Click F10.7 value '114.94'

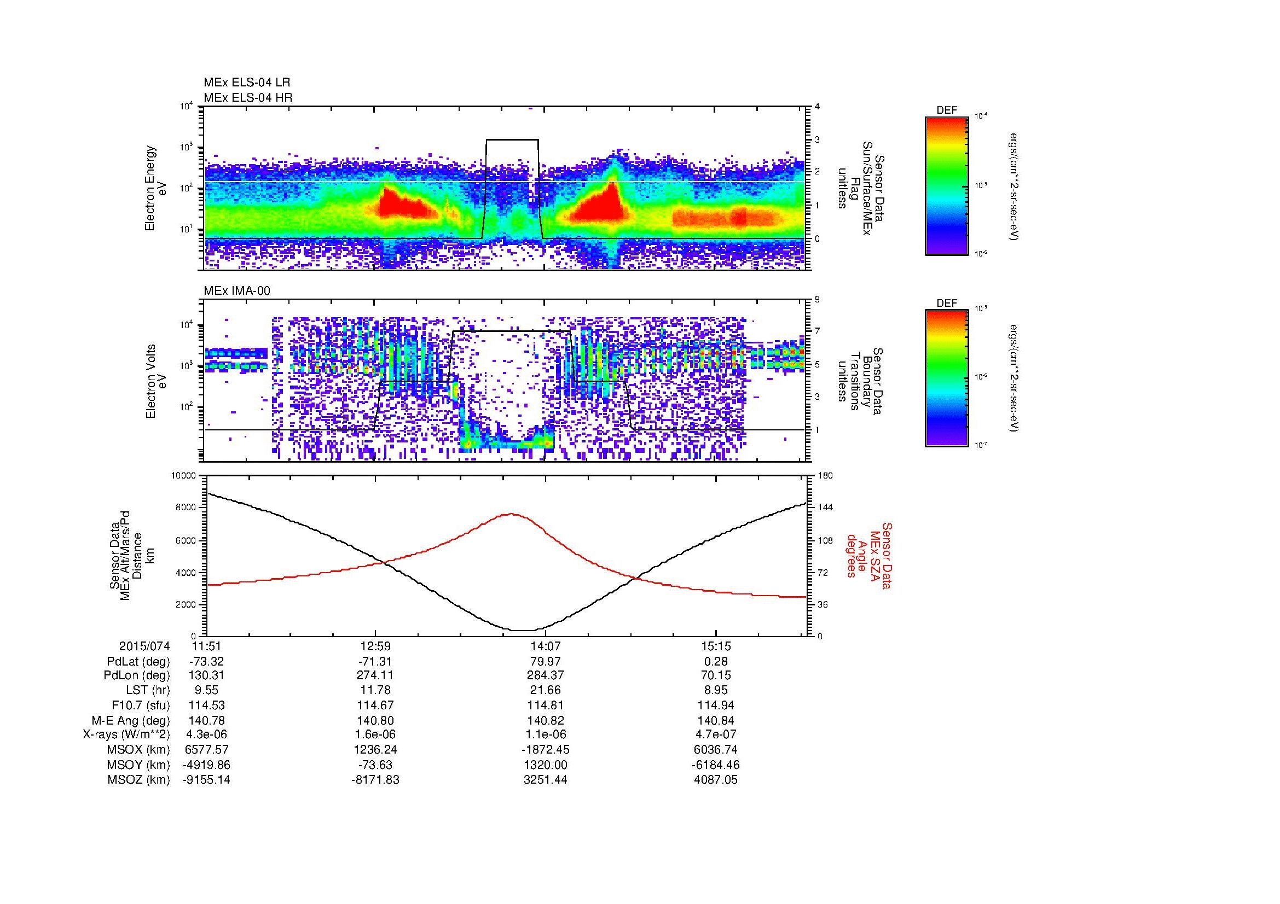coord(716,705)
